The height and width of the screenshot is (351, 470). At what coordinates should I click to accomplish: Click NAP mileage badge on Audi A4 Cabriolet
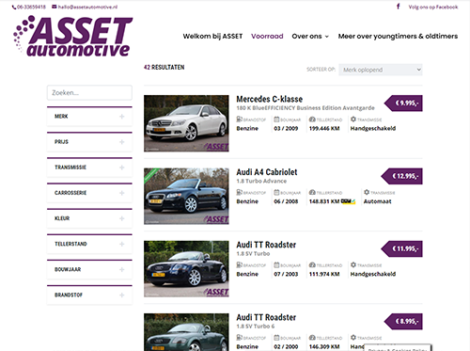[x=348, y=201]
